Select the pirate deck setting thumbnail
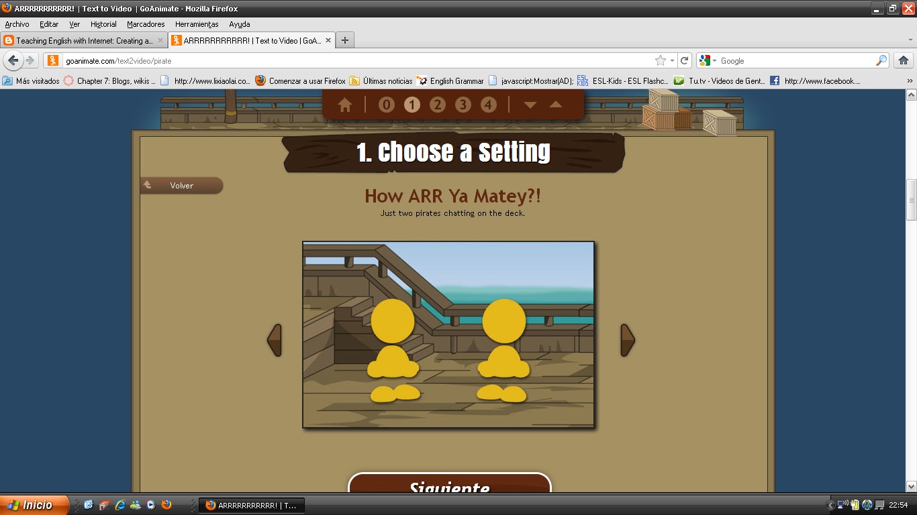The image size is (917, 515). point(448,335)
